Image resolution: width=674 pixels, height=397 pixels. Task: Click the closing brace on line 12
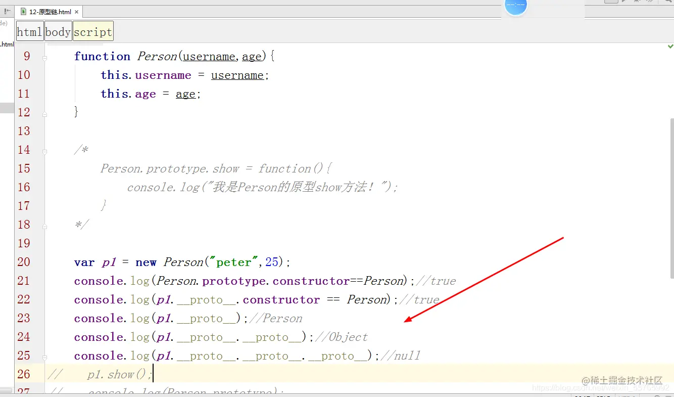pyautogui.click(x=76, y=112)
